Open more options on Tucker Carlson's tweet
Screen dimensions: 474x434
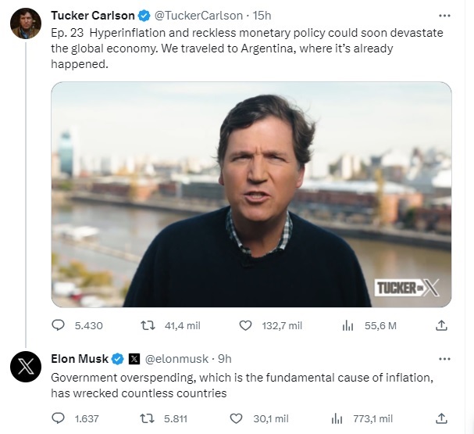(x=444, y=15)
